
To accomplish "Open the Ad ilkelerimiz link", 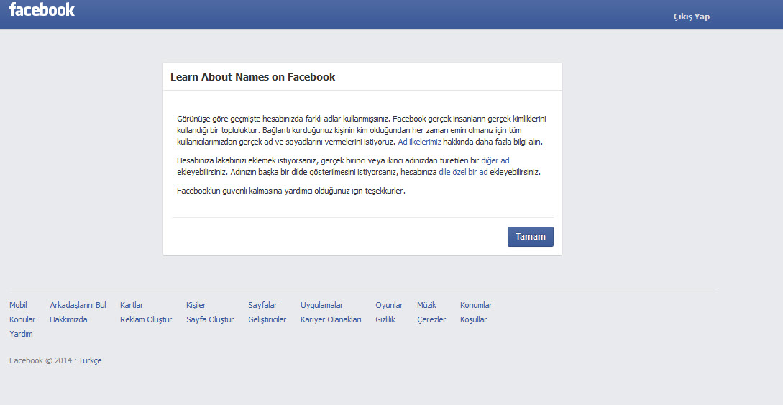I will pos(419,142).
